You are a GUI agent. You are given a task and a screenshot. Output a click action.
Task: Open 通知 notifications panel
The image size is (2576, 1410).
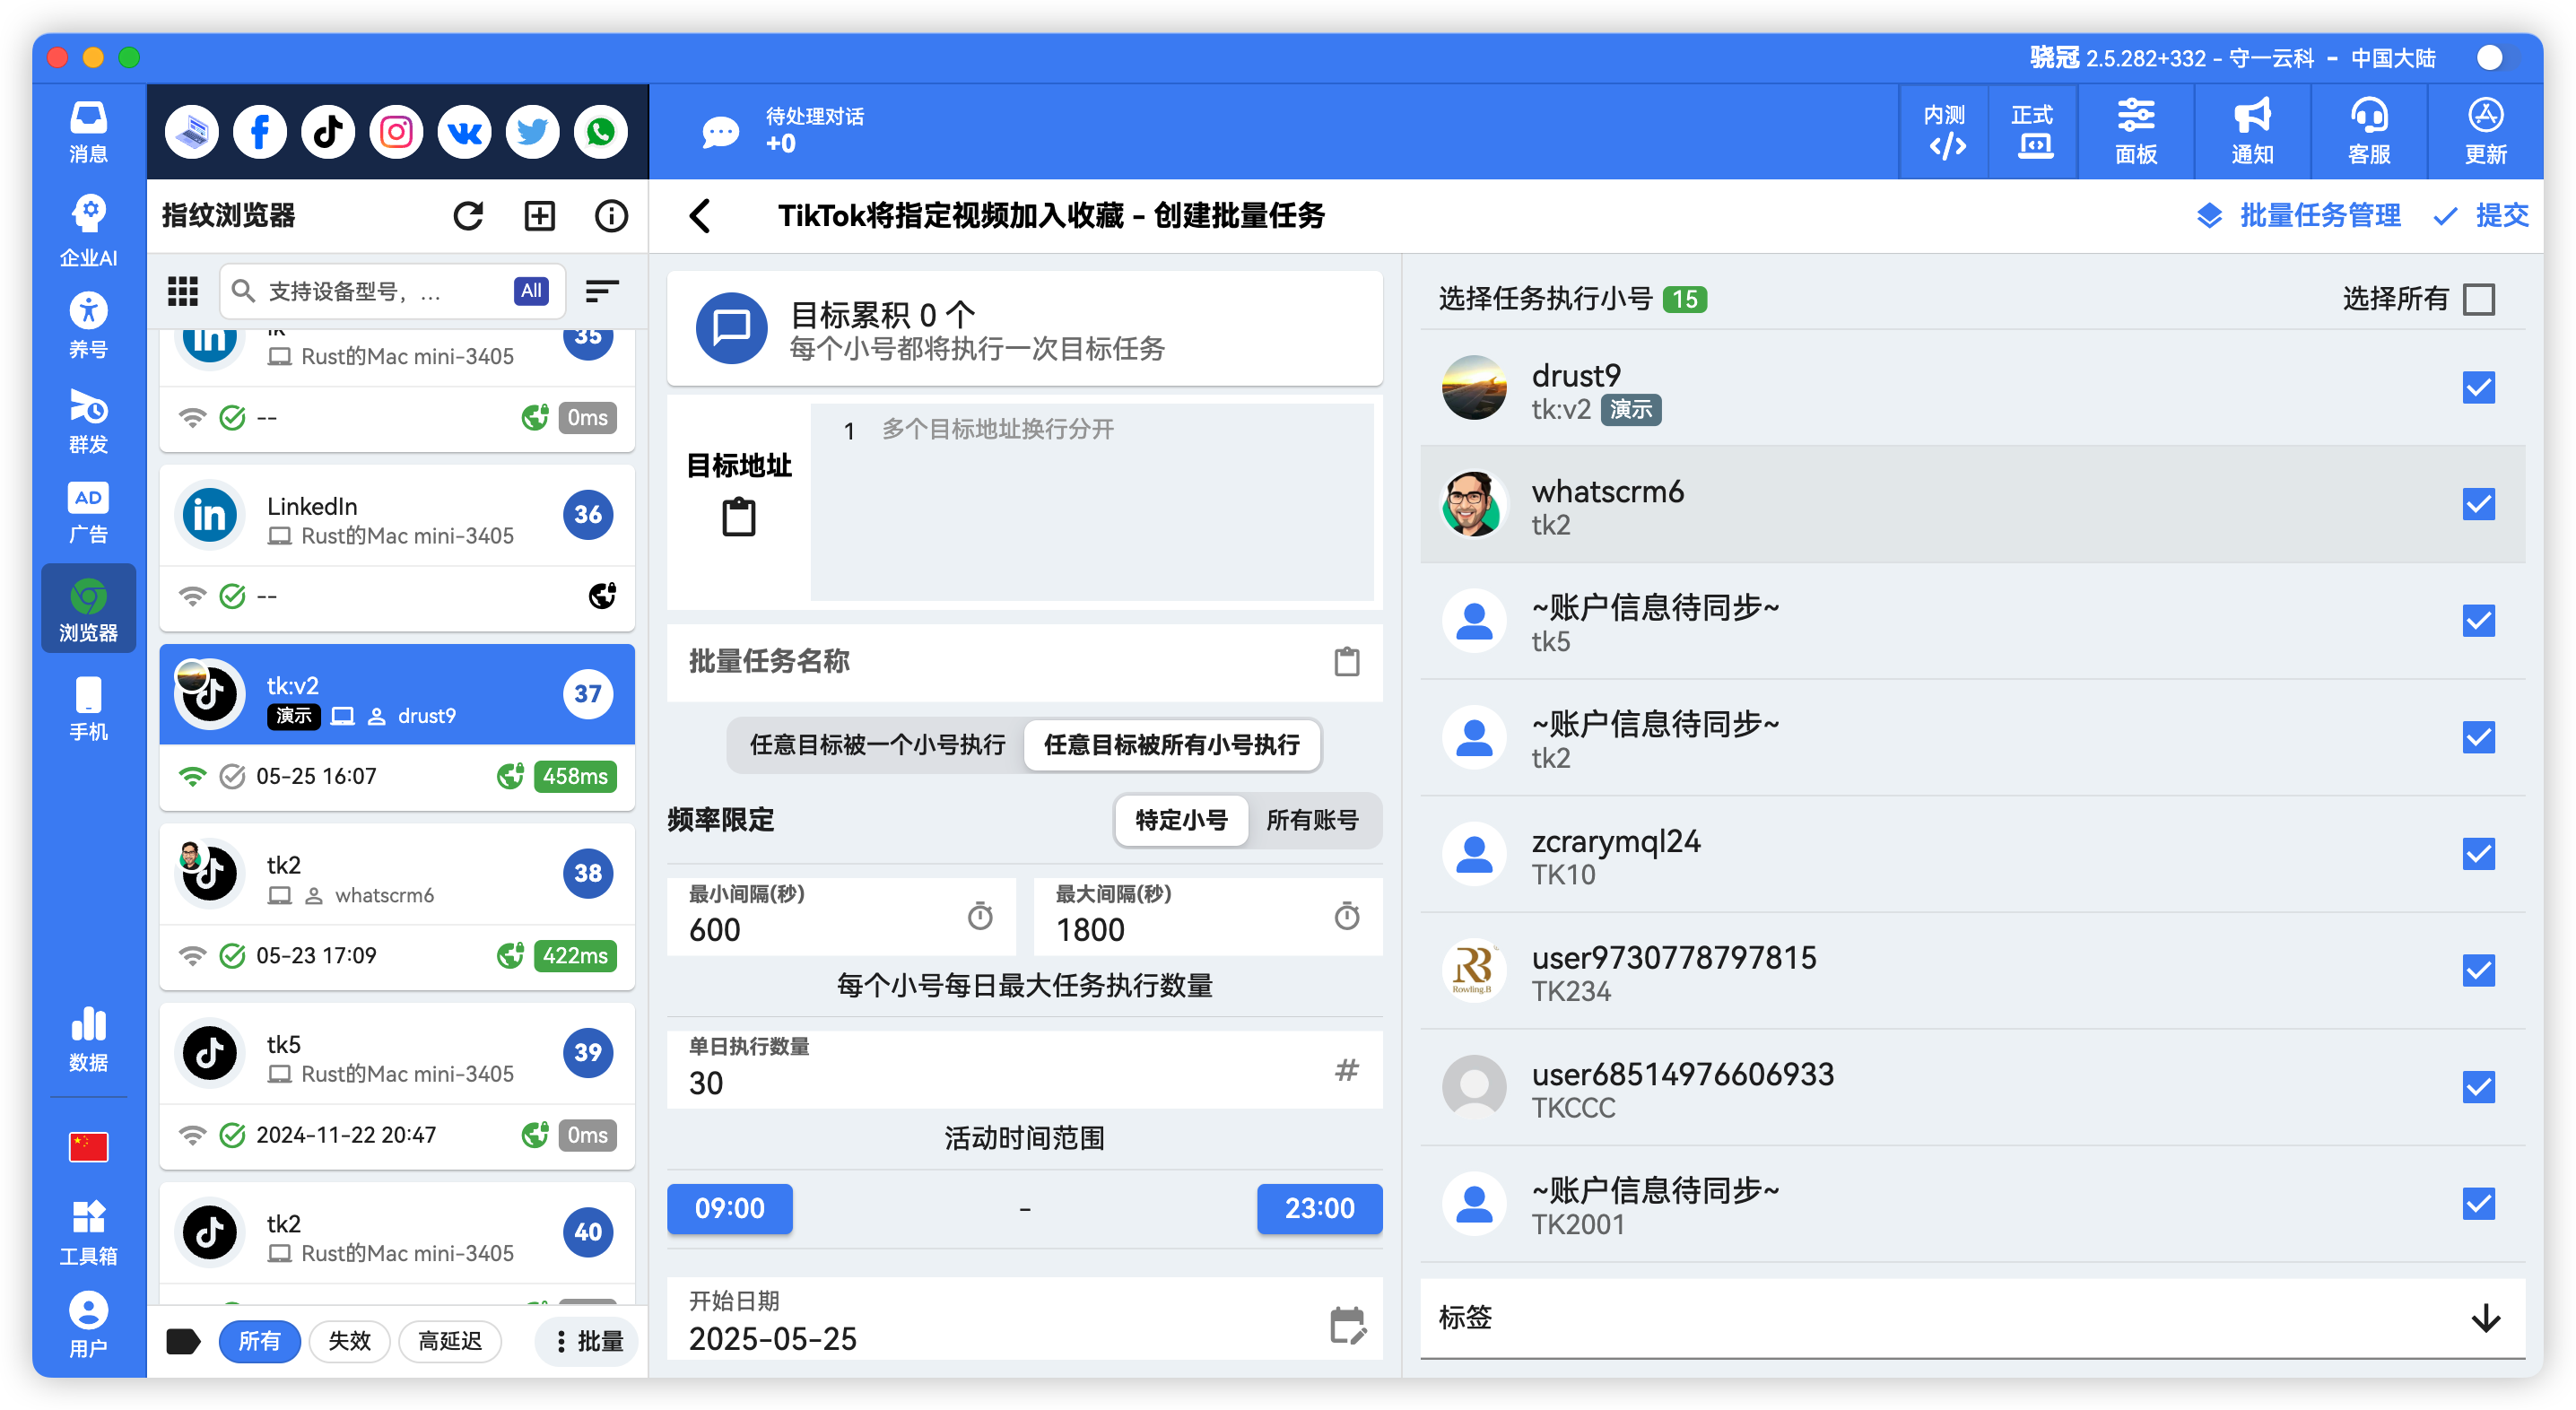pos(2251,131)
